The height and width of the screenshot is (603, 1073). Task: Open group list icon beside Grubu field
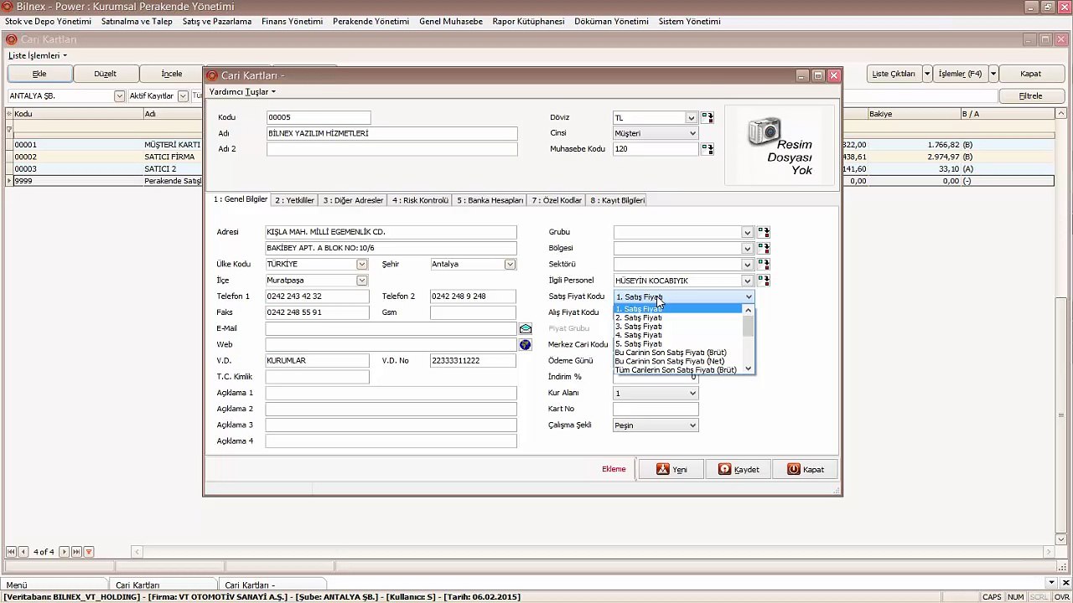[x=764, y=232]
